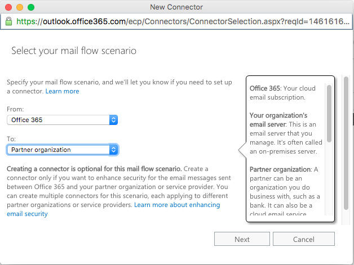Maximize window using the green button
354x265 pixels.
pyautogui.click(x=31, y=7)
